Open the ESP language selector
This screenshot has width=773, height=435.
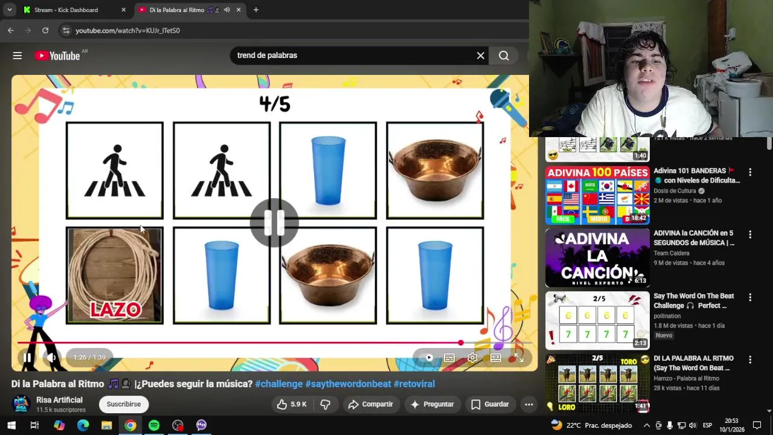(x=707, y=425)
